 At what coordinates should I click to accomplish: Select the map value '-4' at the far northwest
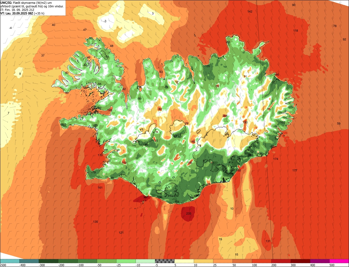[10, 28]
